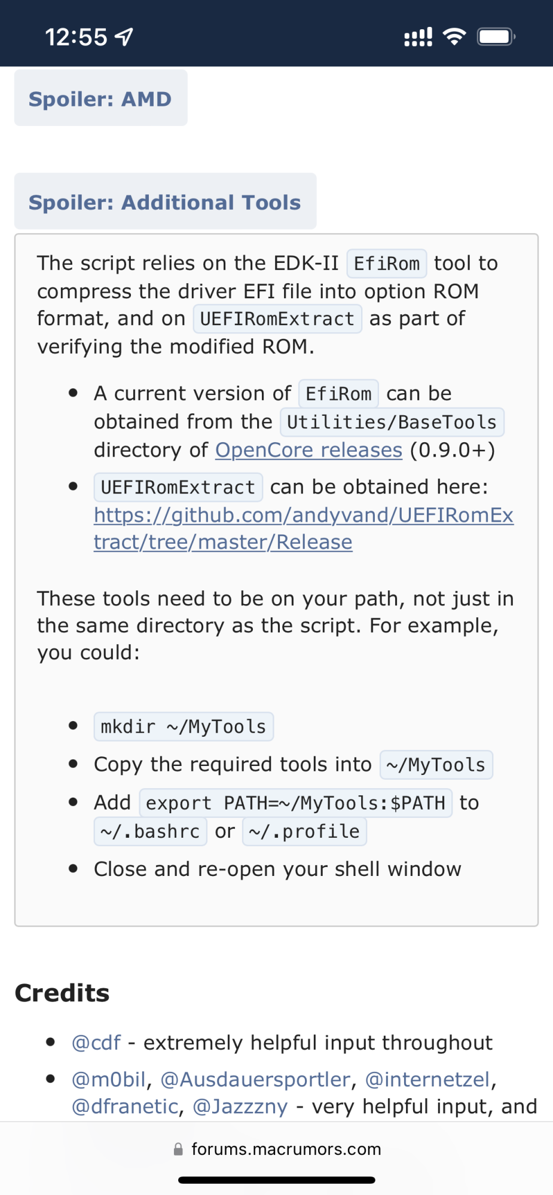Tap the cellular signal bars icon
The height and width of the screenshot is (1195, 553).
point(418,37)
